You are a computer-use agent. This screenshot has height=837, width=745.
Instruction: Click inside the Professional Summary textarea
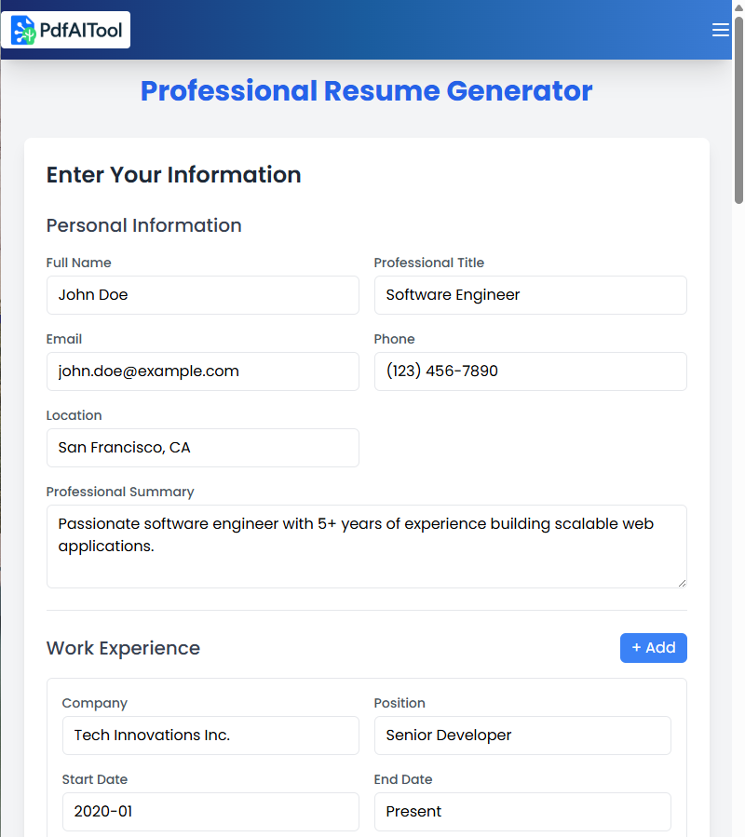(x=366, y=547)
